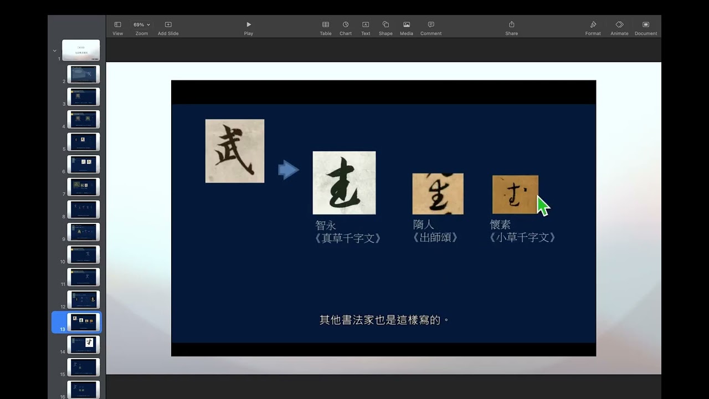Open the Animate inspector

[x=619, y=28]
